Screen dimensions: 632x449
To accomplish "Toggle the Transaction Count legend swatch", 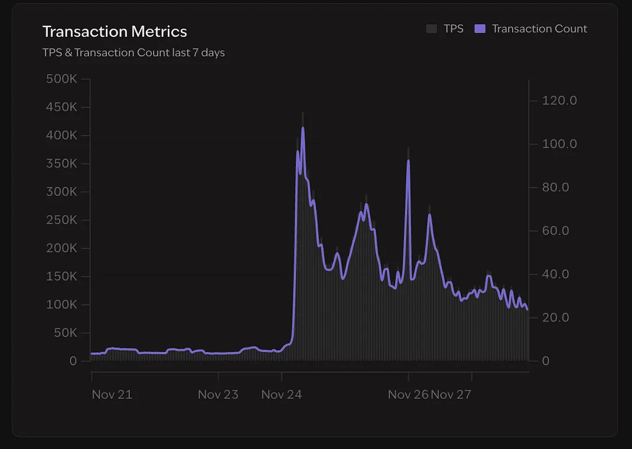I will coord(480,29).
